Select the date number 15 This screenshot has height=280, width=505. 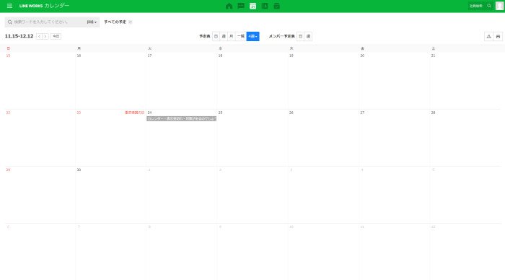pyautogui.click(x=8, y=56)
